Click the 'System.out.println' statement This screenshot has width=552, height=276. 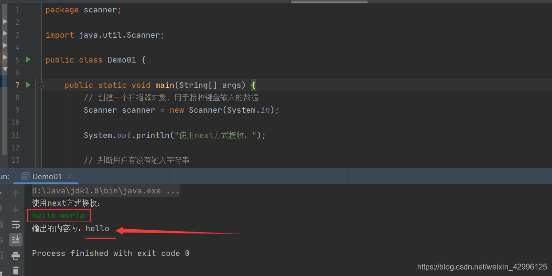[174, 135]
